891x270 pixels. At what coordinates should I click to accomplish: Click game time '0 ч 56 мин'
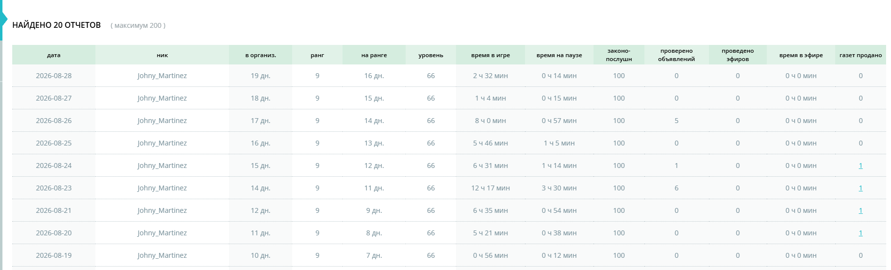491,255
